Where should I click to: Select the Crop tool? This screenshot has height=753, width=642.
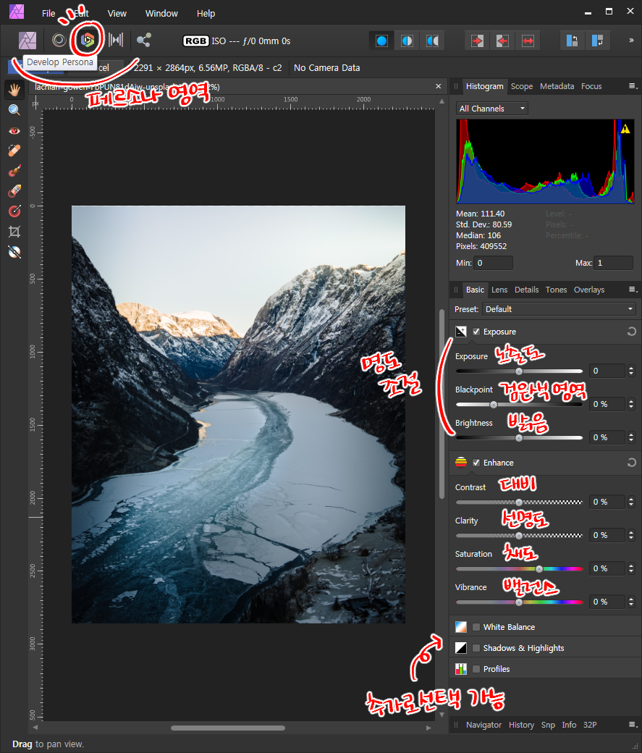pos(14,232)
